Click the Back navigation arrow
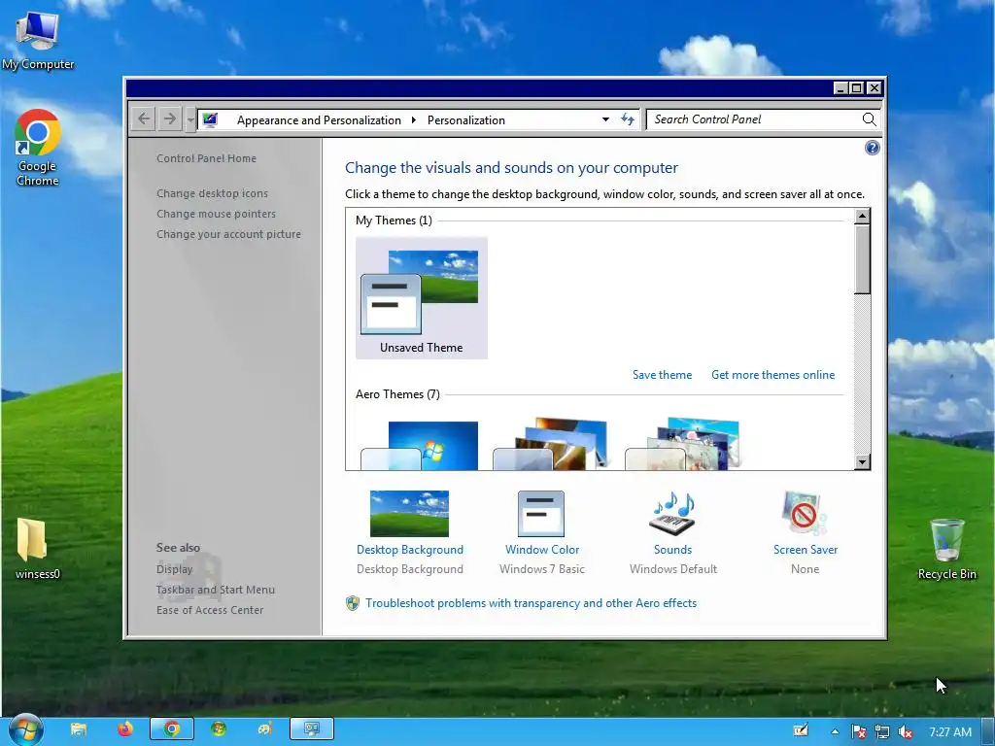This screenshot has width=995, height=746. tap(144, 119)
